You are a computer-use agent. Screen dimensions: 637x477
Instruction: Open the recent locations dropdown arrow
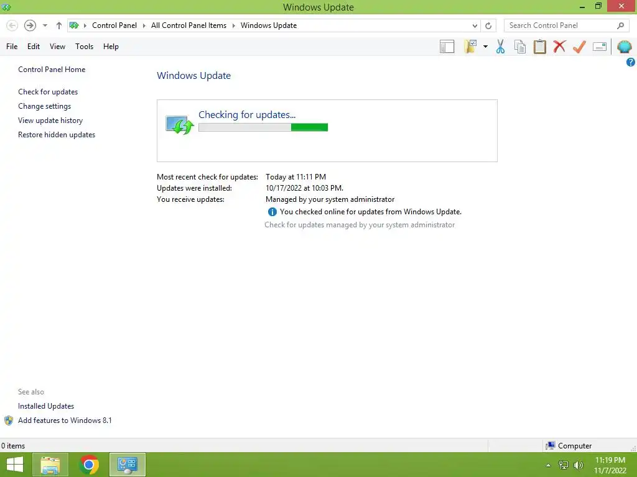(x=45, y=25)
